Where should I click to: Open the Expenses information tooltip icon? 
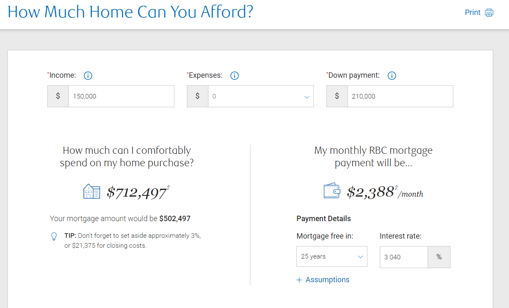point(235,75)
